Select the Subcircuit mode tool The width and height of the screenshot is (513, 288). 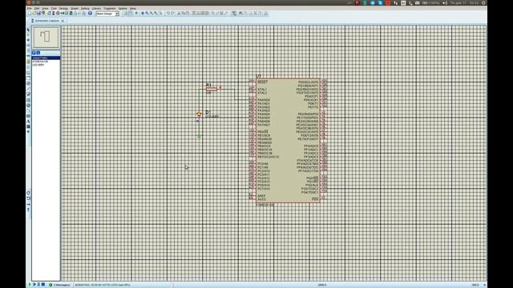(x=29, y=62)
